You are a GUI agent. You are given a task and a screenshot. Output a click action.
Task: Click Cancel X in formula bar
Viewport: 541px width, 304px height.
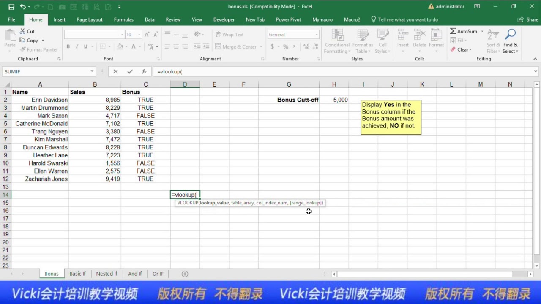(115, 72)
